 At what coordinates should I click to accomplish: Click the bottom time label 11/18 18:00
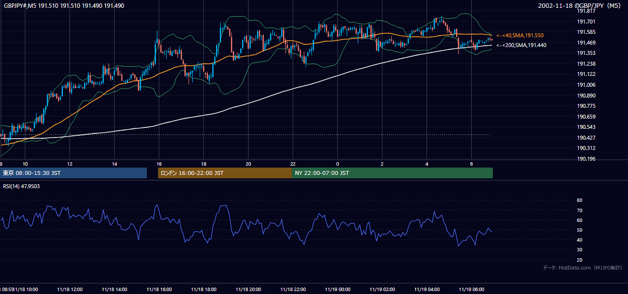pyautogui.click(x=204, y=289)
